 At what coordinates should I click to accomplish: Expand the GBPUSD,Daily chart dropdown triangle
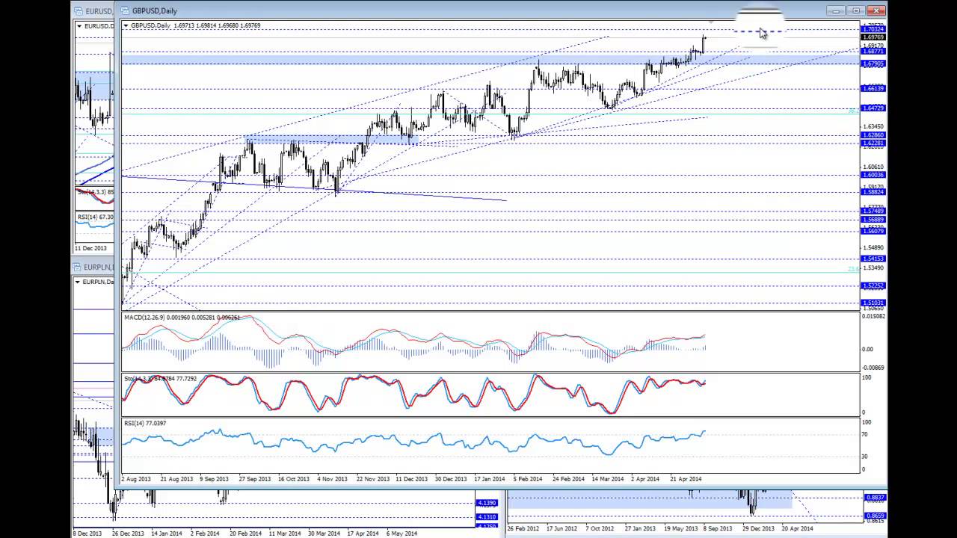126,25
